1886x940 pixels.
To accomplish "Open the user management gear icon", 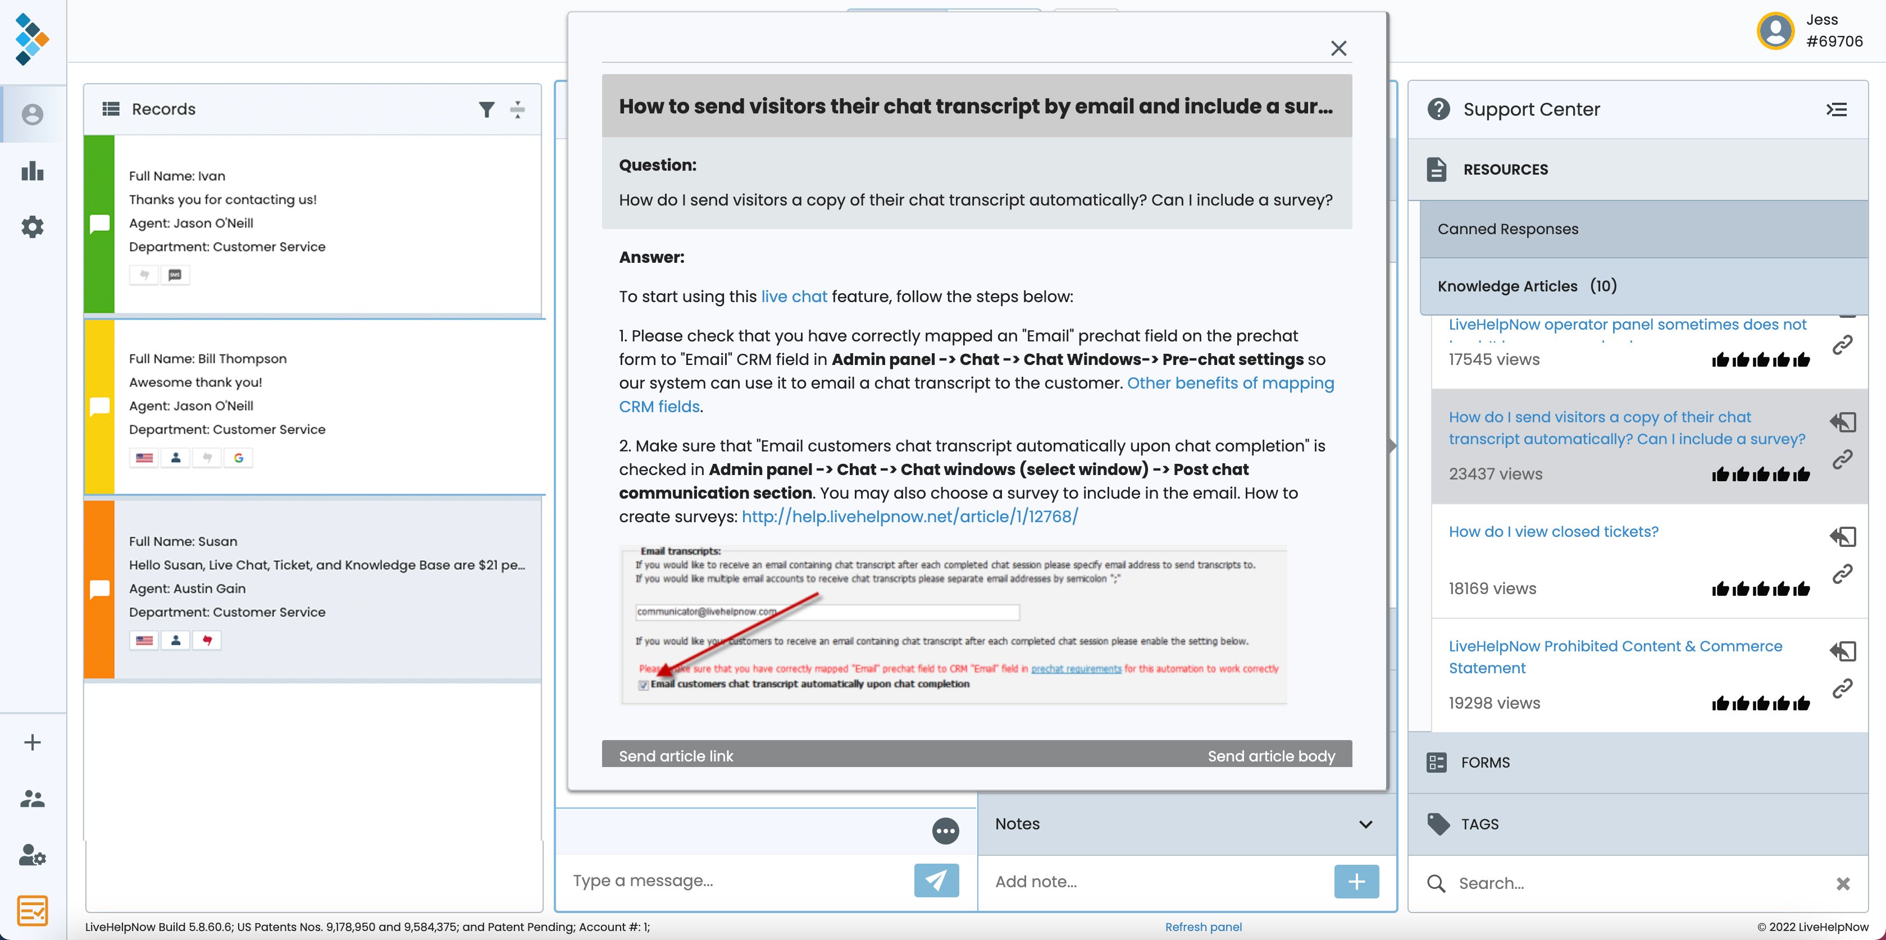I will [32, 854].
